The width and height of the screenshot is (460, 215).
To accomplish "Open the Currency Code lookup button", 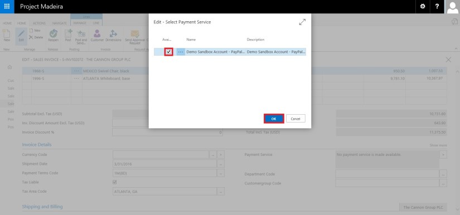I will coord(213,155).
